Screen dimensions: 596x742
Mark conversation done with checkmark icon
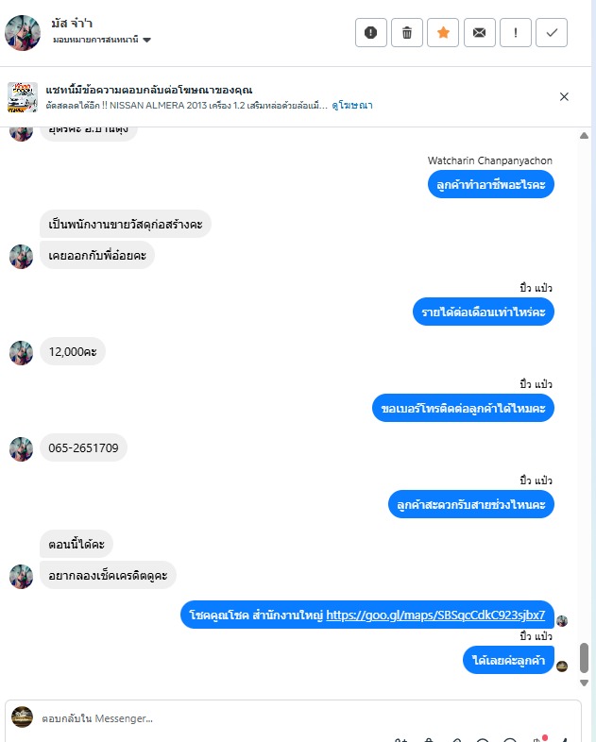point(552,33)
